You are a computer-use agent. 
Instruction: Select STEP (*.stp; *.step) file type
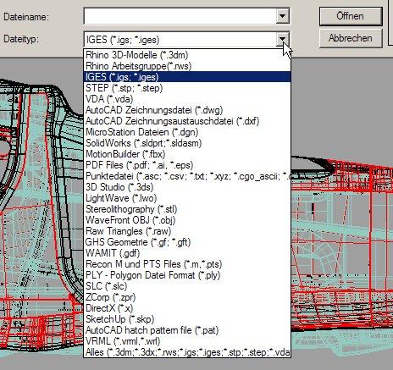point(187,88)
